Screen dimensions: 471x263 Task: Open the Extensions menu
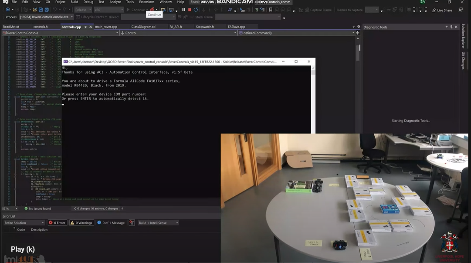click(x=146, y=2)
